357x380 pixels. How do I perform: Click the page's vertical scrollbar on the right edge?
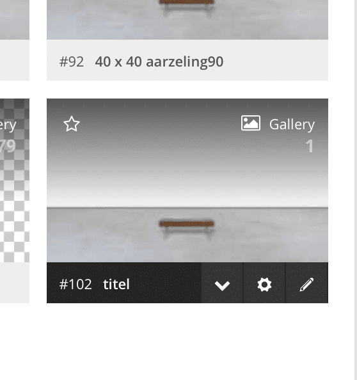click(x=356, y=190)
